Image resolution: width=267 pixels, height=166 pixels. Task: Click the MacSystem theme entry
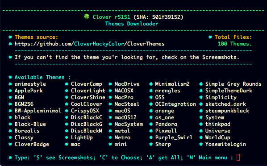(129, 124)
